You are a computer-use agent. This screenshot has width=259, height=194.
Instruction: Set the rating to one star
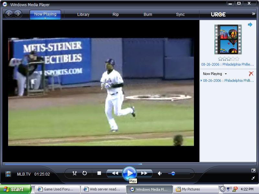tap(220, 59)
